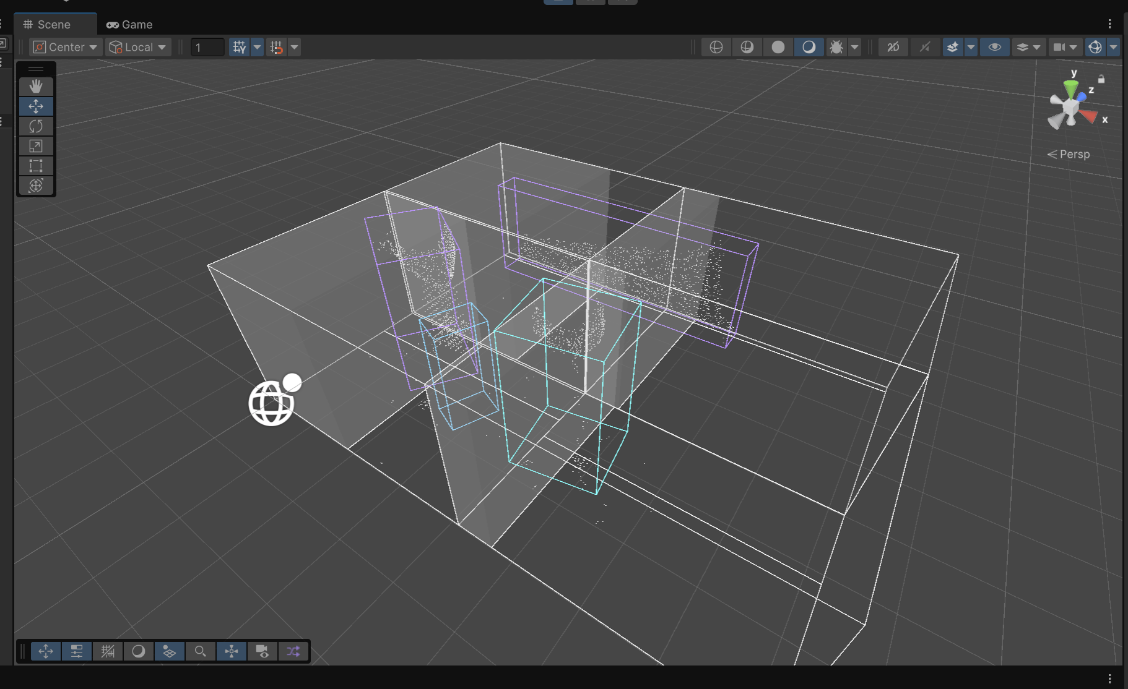Image resolution: width=1128 pixels, height=689 pixels.
Task: Switch to wireframe shading mode
Action: tap(716, 47)
